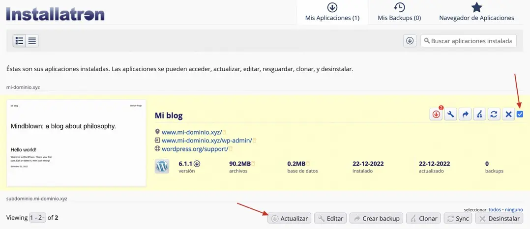Click the 0 backups count

point(487,164)
